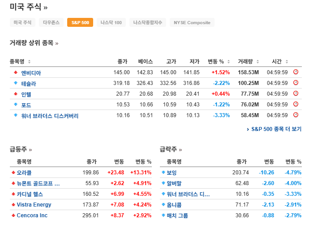Image resolution: width=309 pixels, height=228 pixels.
Task: Open the 옴니콤 loser link
Action: (x=174, y=205)
